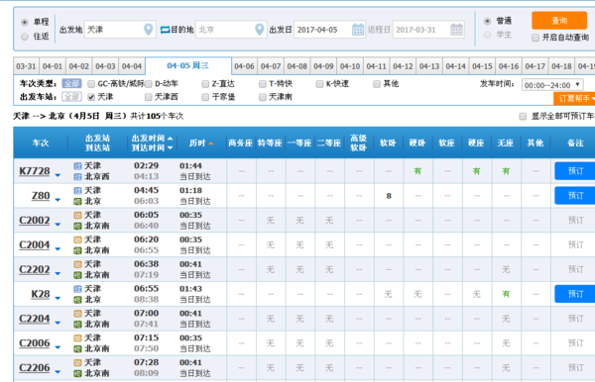The image size is (595, 382).
Task: Check the K-快速 train type filter
Action: coord(319,84)
